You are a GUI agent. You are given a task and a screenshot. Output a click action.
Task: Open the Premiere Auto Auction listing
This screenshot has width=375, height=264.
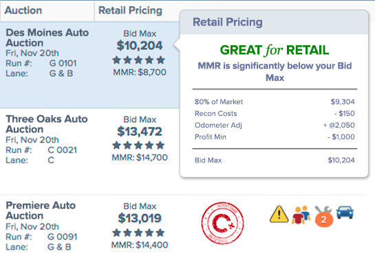41,211
